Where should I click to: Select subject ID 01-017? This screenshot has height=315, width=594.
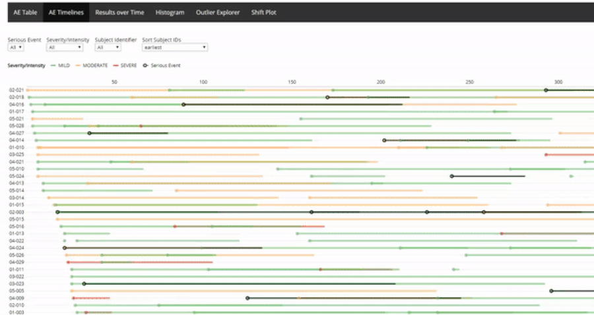16,111
